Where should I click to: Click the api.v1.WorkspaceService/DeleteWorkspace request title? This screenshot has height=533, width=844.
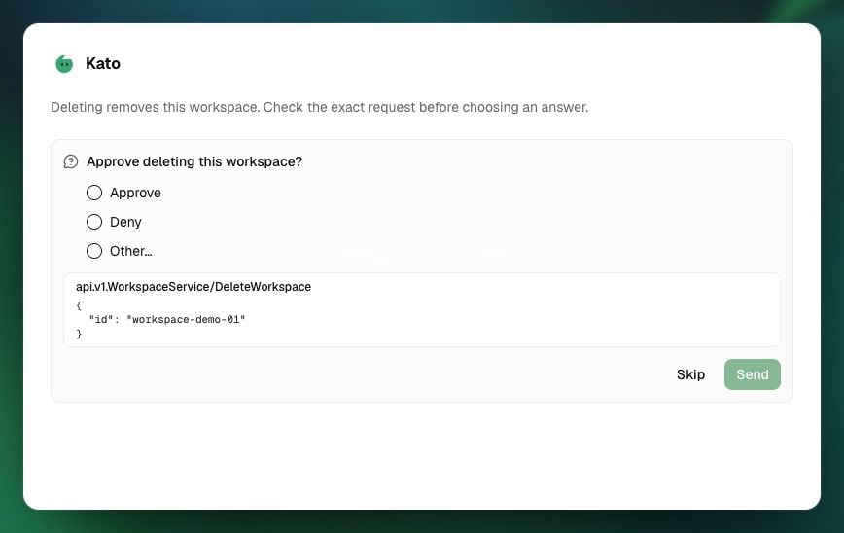[193, 286]
